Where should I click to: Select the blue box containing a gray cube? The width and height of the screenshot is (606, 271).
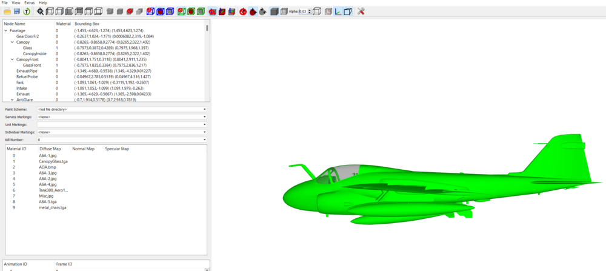click(170, 12)
